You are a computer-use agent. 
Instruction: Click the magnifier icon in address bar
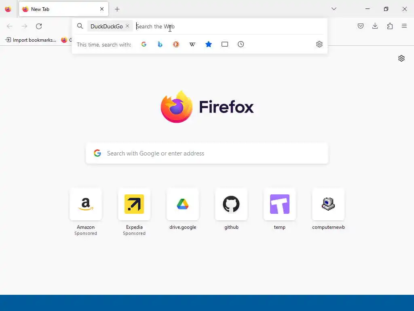[80, 26]
